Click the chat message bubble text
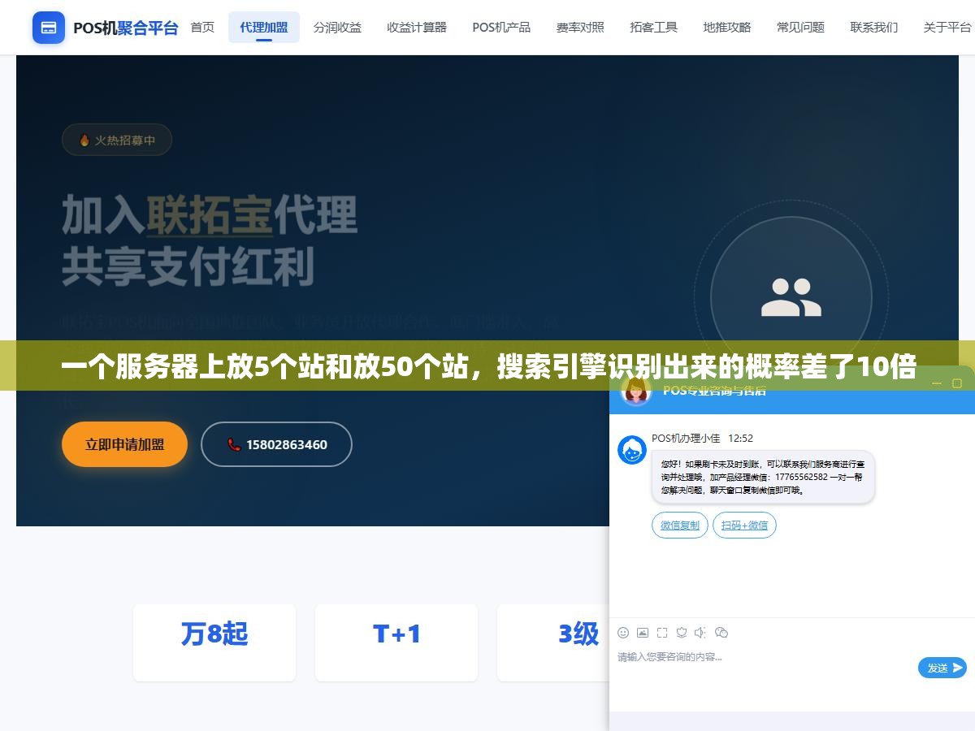This screenshot has height=731, width=975. click(x=762, y=478)
